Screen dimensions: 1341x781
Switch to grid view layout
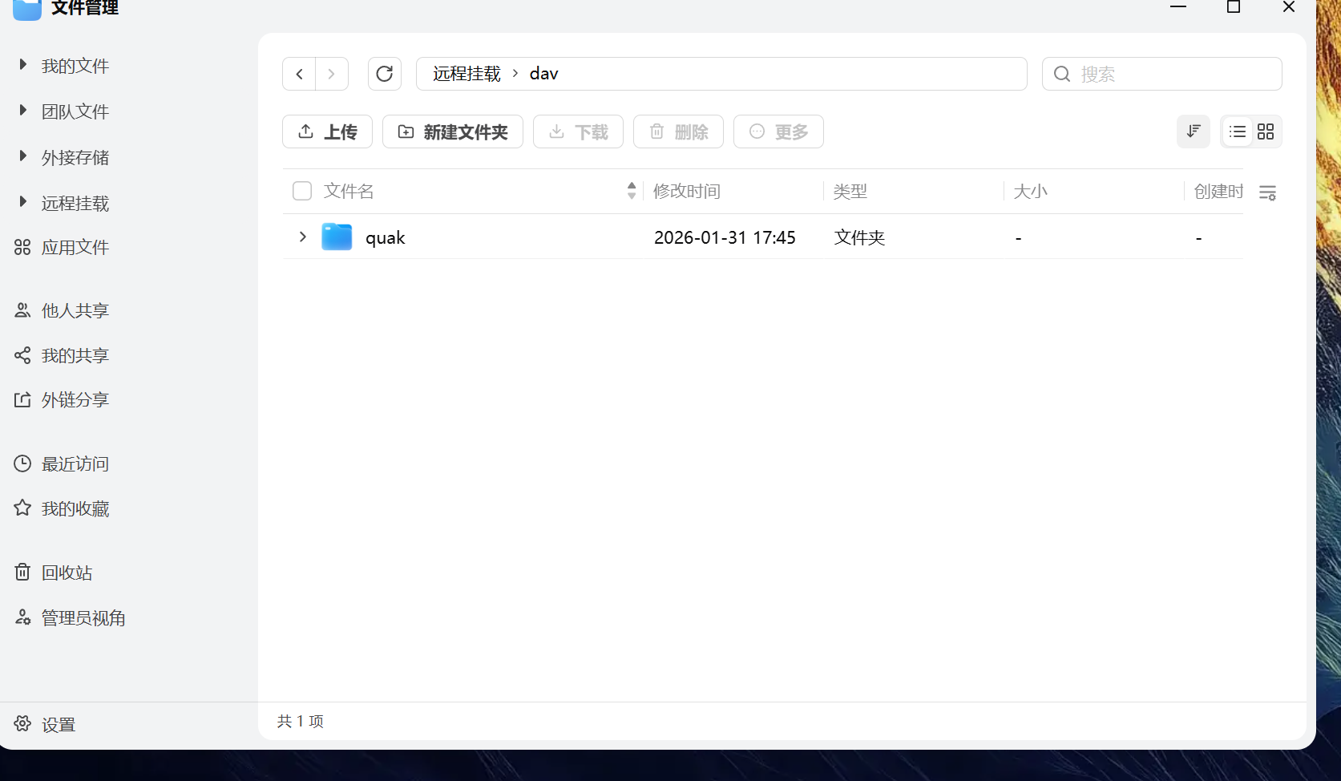[1265, 132]
